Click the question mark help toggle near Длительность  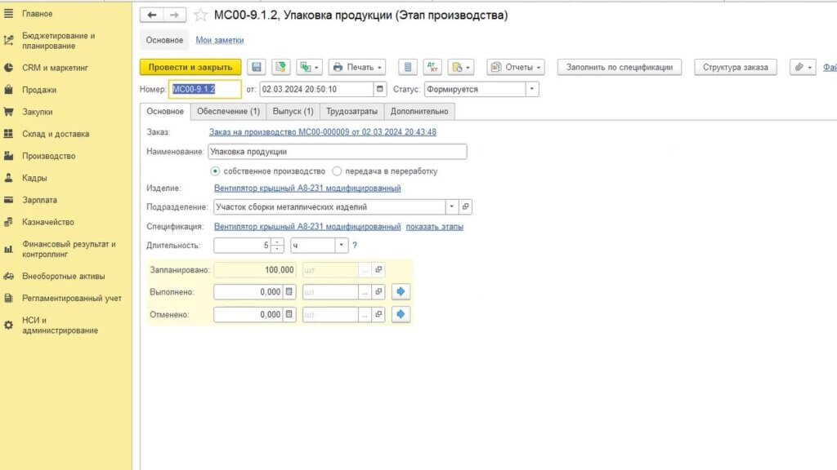(355, 246)
